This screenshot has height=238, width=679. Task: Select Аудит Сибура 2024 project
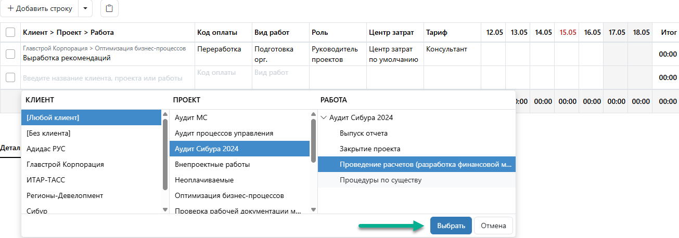coord(240,149)
